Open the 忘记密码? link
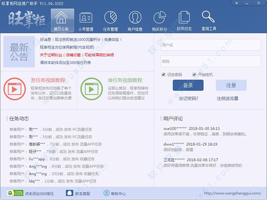 pos(189,99)
